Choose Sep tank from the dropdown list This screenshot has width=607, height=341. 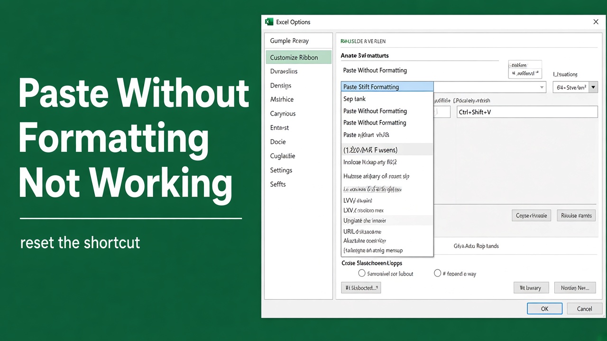(x=387, y=99)
